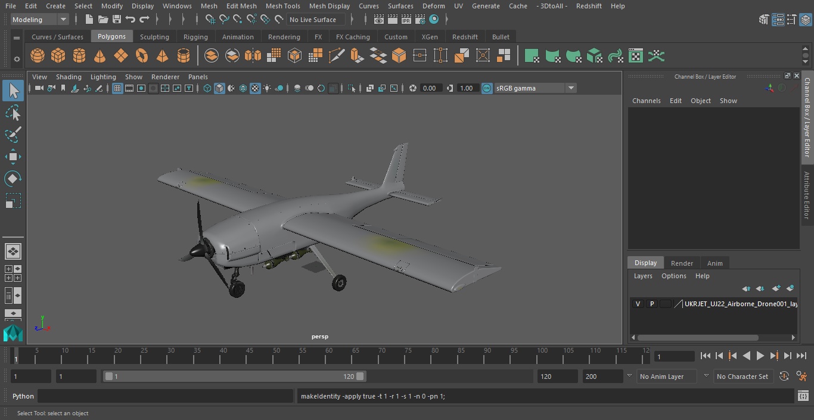Click the Python command language selector
Image resolution: width=814 pixels, height=420 pixels.
tap(23, 396)
